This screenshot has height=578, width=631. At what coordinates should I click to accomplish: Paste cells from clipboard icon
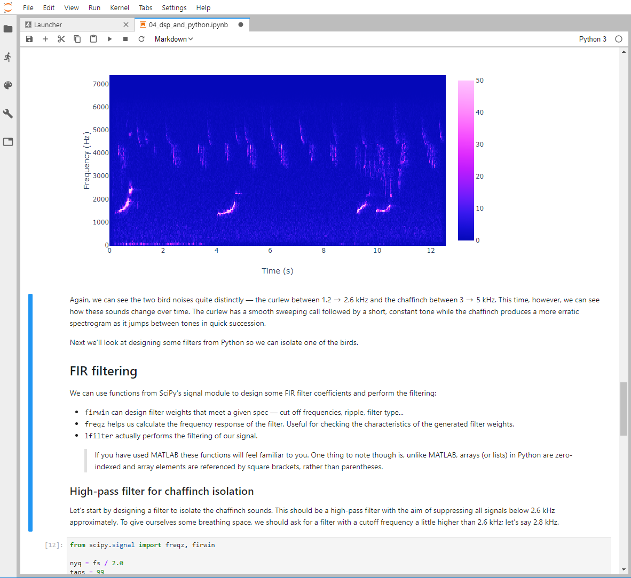[x=93, y=39]
